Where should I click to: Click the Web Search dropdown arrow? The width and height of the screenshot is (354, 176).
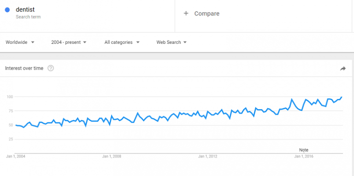185,42
